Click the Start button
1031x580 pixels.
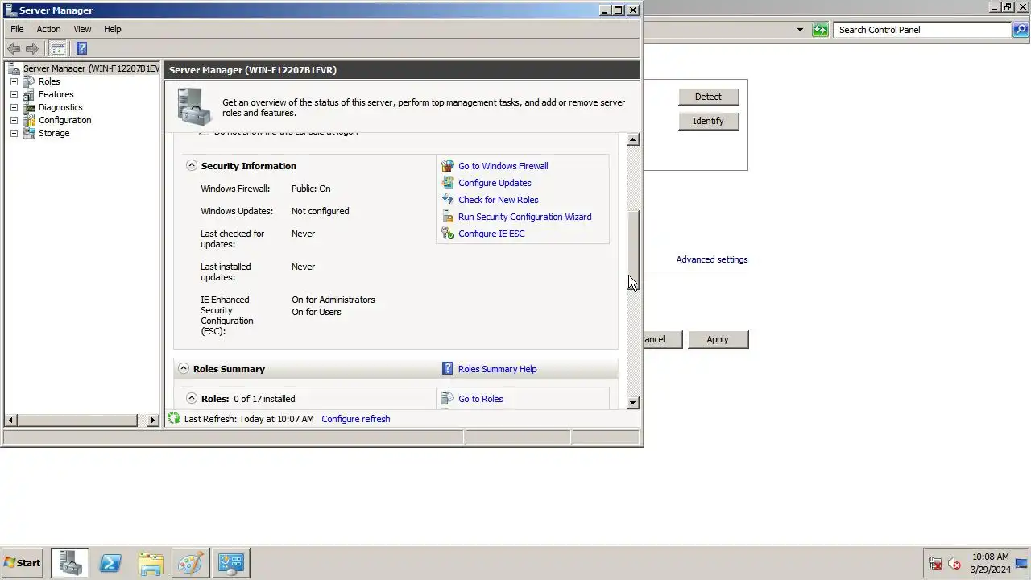(23, 563)
